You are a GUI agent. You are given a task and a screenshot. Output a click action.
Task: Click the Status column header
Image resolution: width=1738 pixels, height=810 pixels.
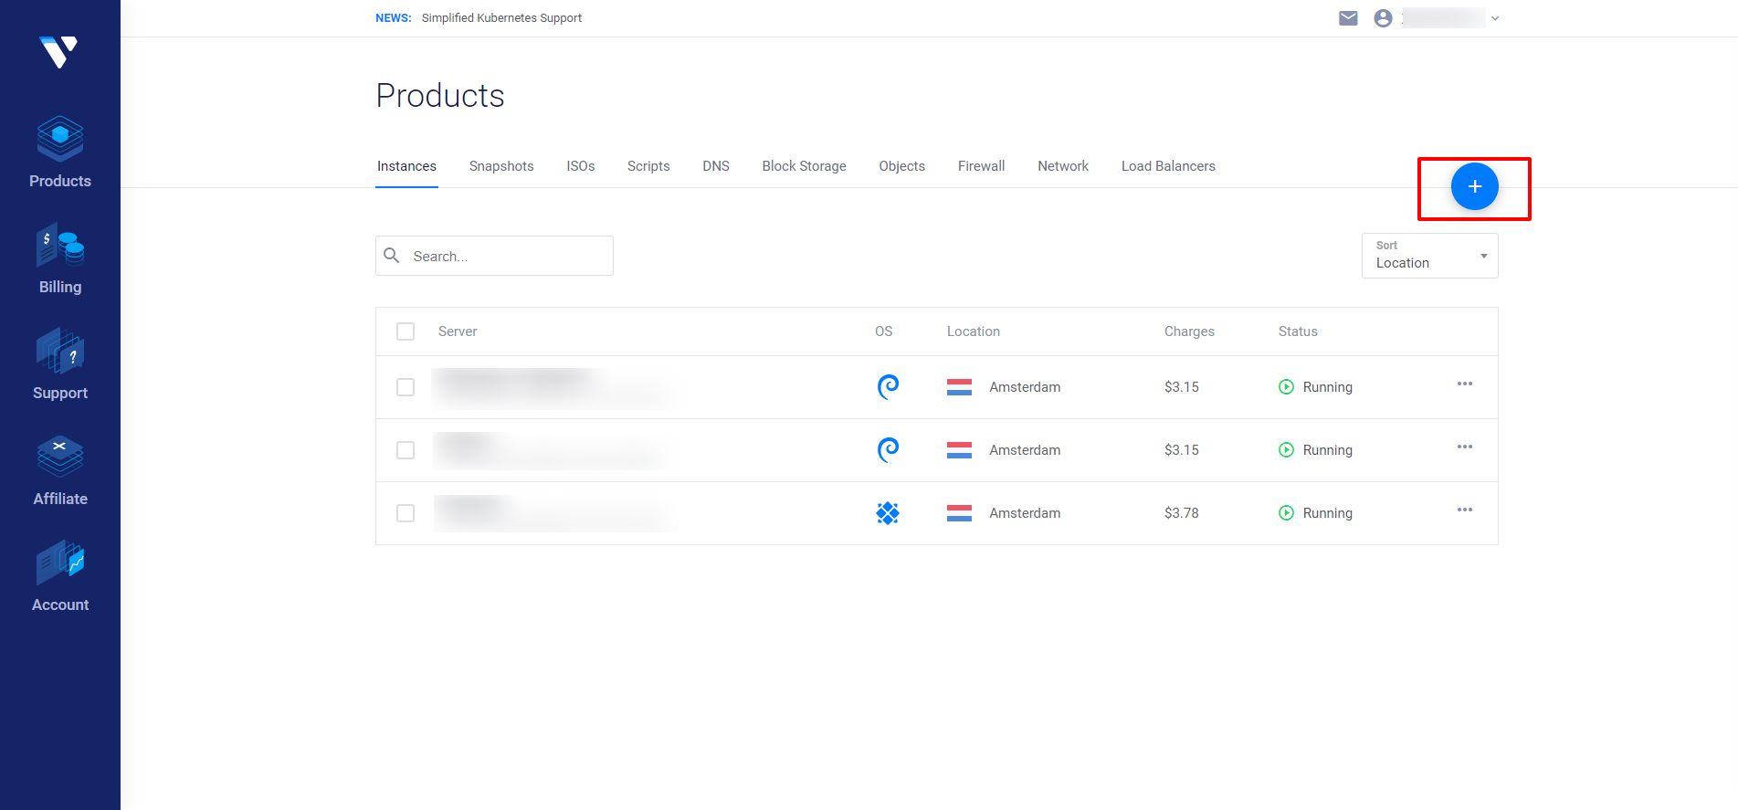(x=1298, y=331)
